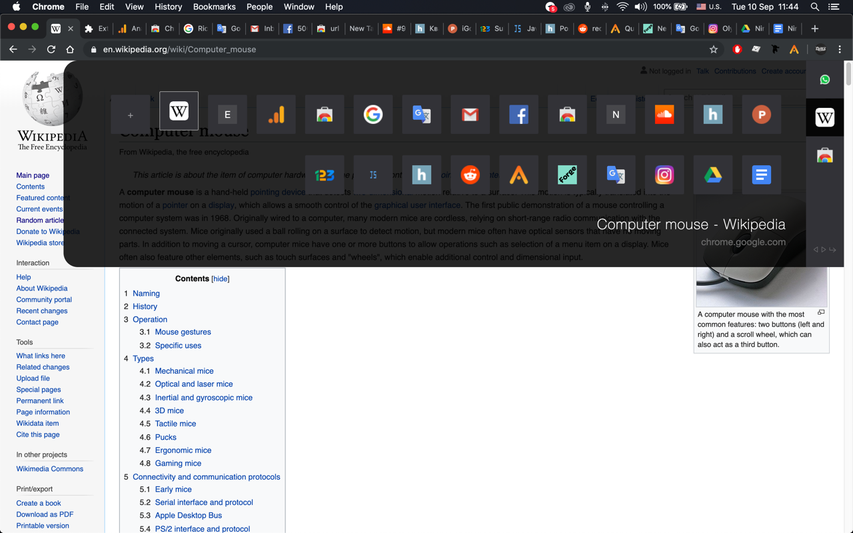Click the WhatsApp icon in overlay sidebar
Viewport: 853px width, 533px height.
click(x=825, y=80)
